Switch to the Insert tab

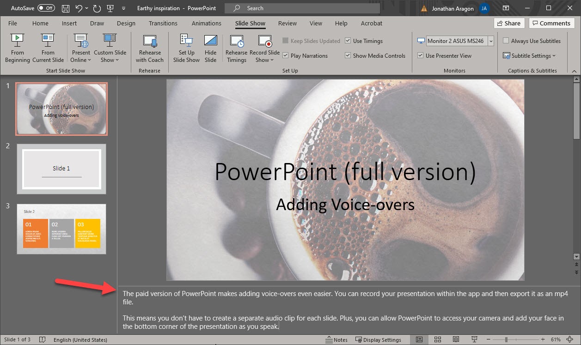69,23
